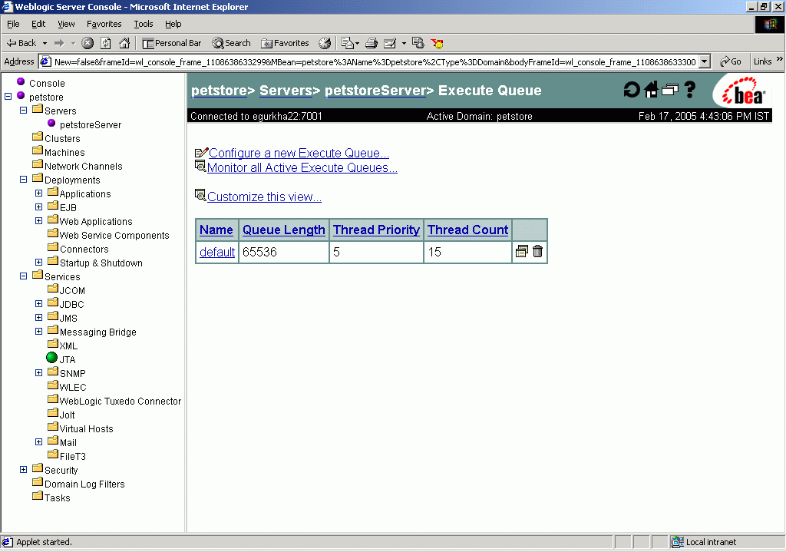Image resolution: width=786 pixels, height=552 pixels.
Task: Click the Go button beside address bar
Action: [x=731, y=61]
